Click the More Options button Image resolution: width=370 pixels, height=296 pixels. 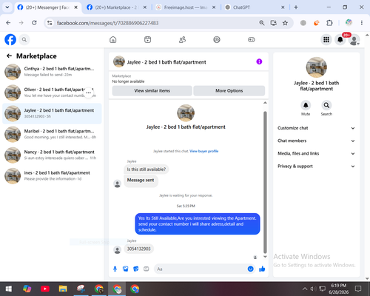click(229, 91)
